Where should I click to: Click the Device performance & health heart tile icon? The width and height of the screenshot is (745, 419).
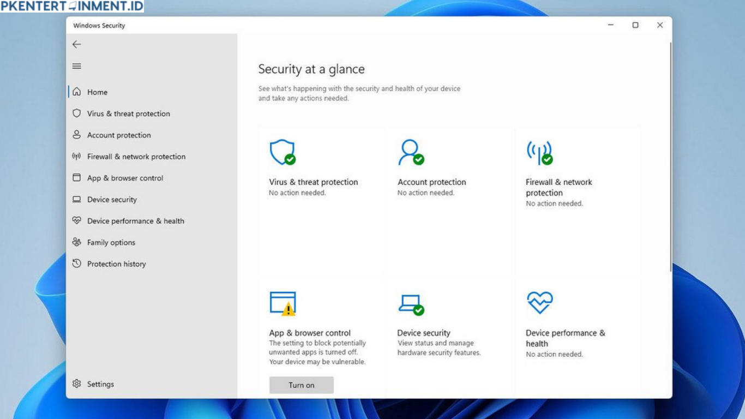pyautogui.click(x=539, y=302)
